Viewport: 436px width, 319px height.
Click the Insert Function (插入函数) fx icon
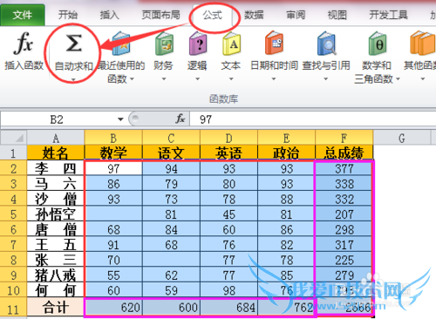click(x=23, y=44)
